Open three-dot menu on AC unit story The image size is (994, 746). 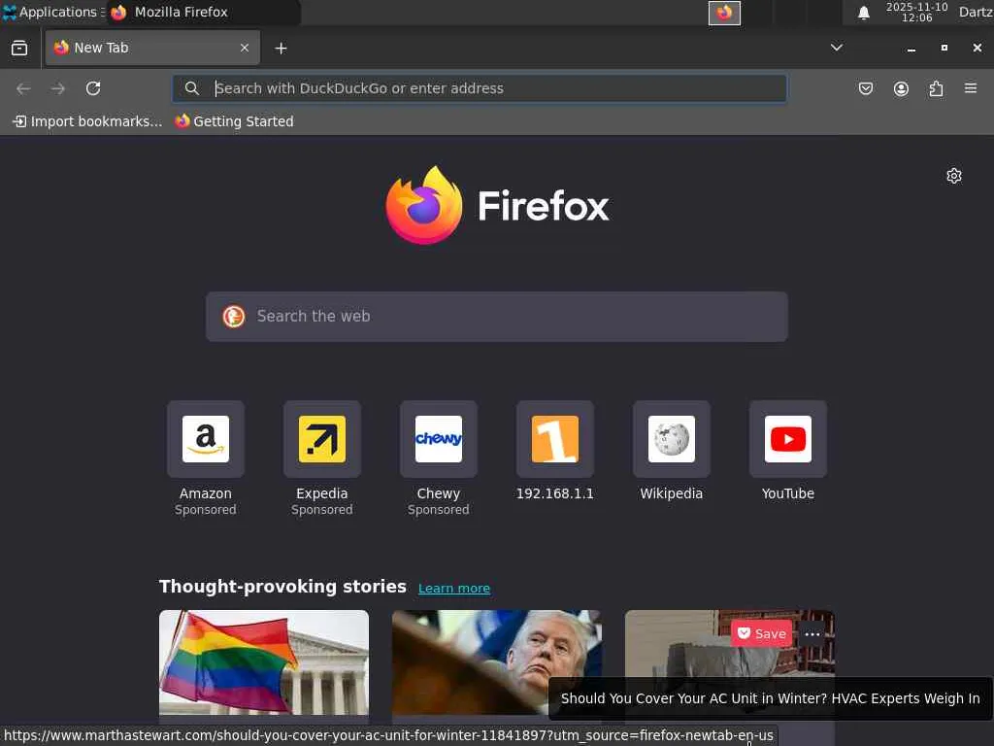tap(812, 633)
